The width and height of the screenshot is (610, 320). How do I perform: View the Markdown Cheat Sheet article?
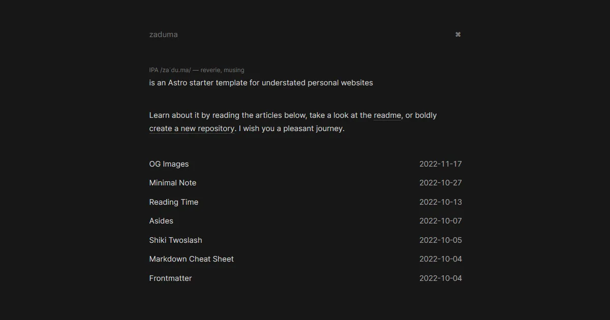[x=191, y=259]
